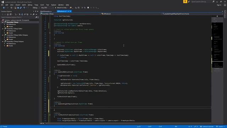Click the Solution Explorer Home icon

click(x=8, y=14)
